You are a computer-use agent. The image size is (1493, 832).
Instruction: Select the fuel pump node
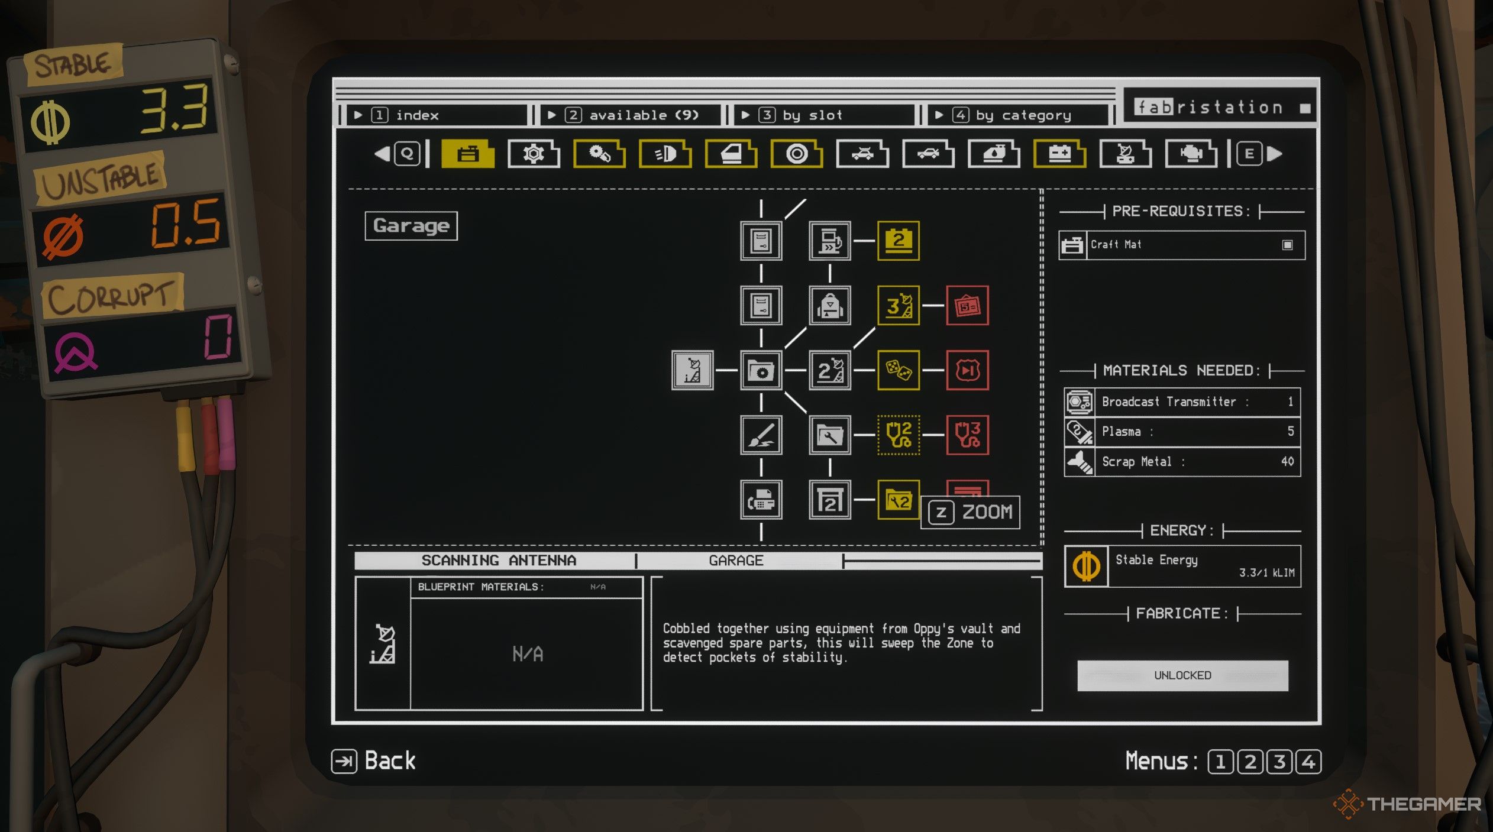(x=829, y=241)
